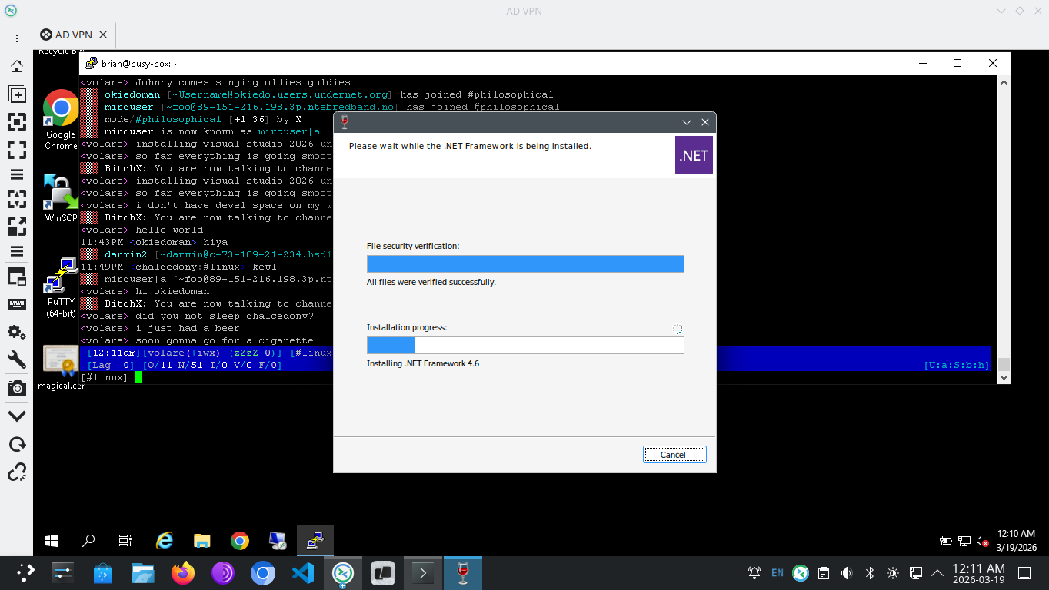Image resolution: width=1049 pixels, height=590 pixels.
Task: Toggle the fullscreen corner-brackets sidebar icon
Action: coord(16,150)
